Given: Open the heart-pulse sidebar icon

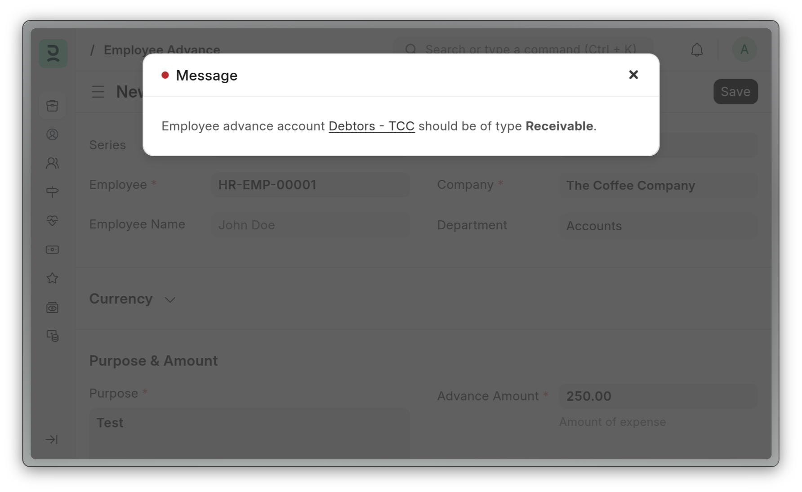Looking at the screenshot, I should pos(53,221).
